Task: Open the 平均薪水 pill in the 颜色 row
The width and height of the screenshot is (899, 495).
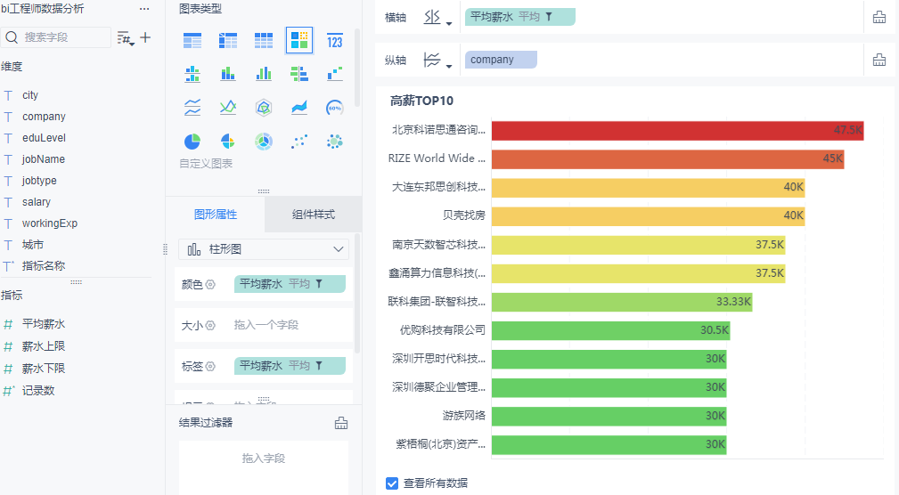Action: [x=290, y=284]
